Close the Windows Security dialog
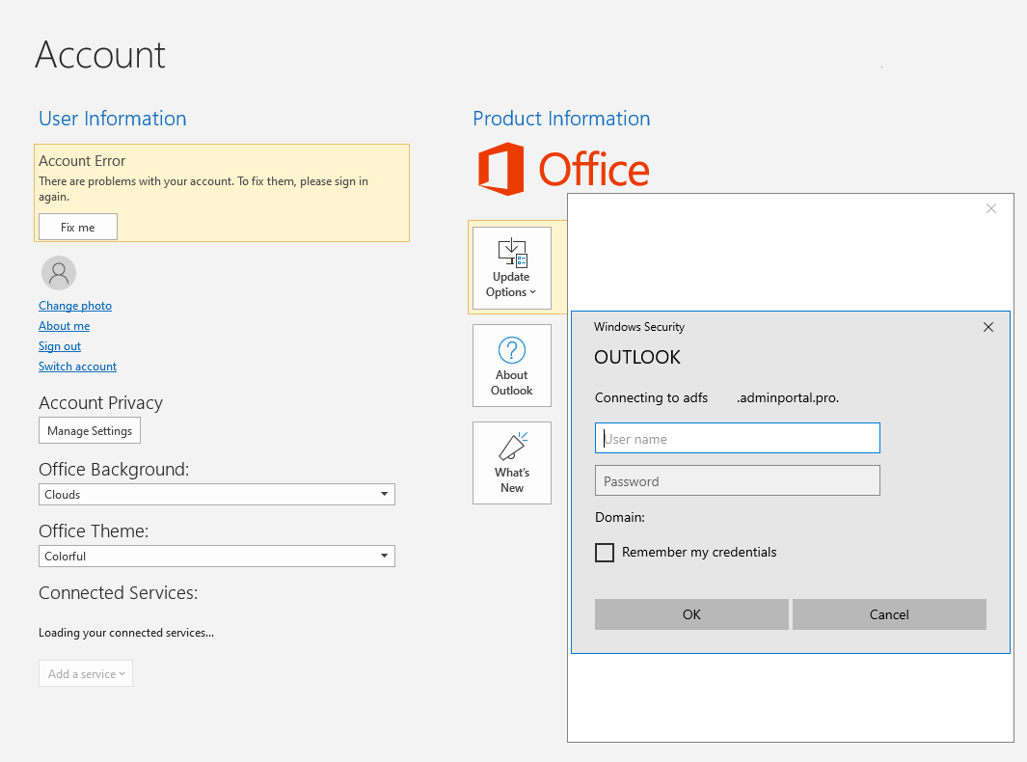Viewport: 1027px width, 762px height. (988, 327)
